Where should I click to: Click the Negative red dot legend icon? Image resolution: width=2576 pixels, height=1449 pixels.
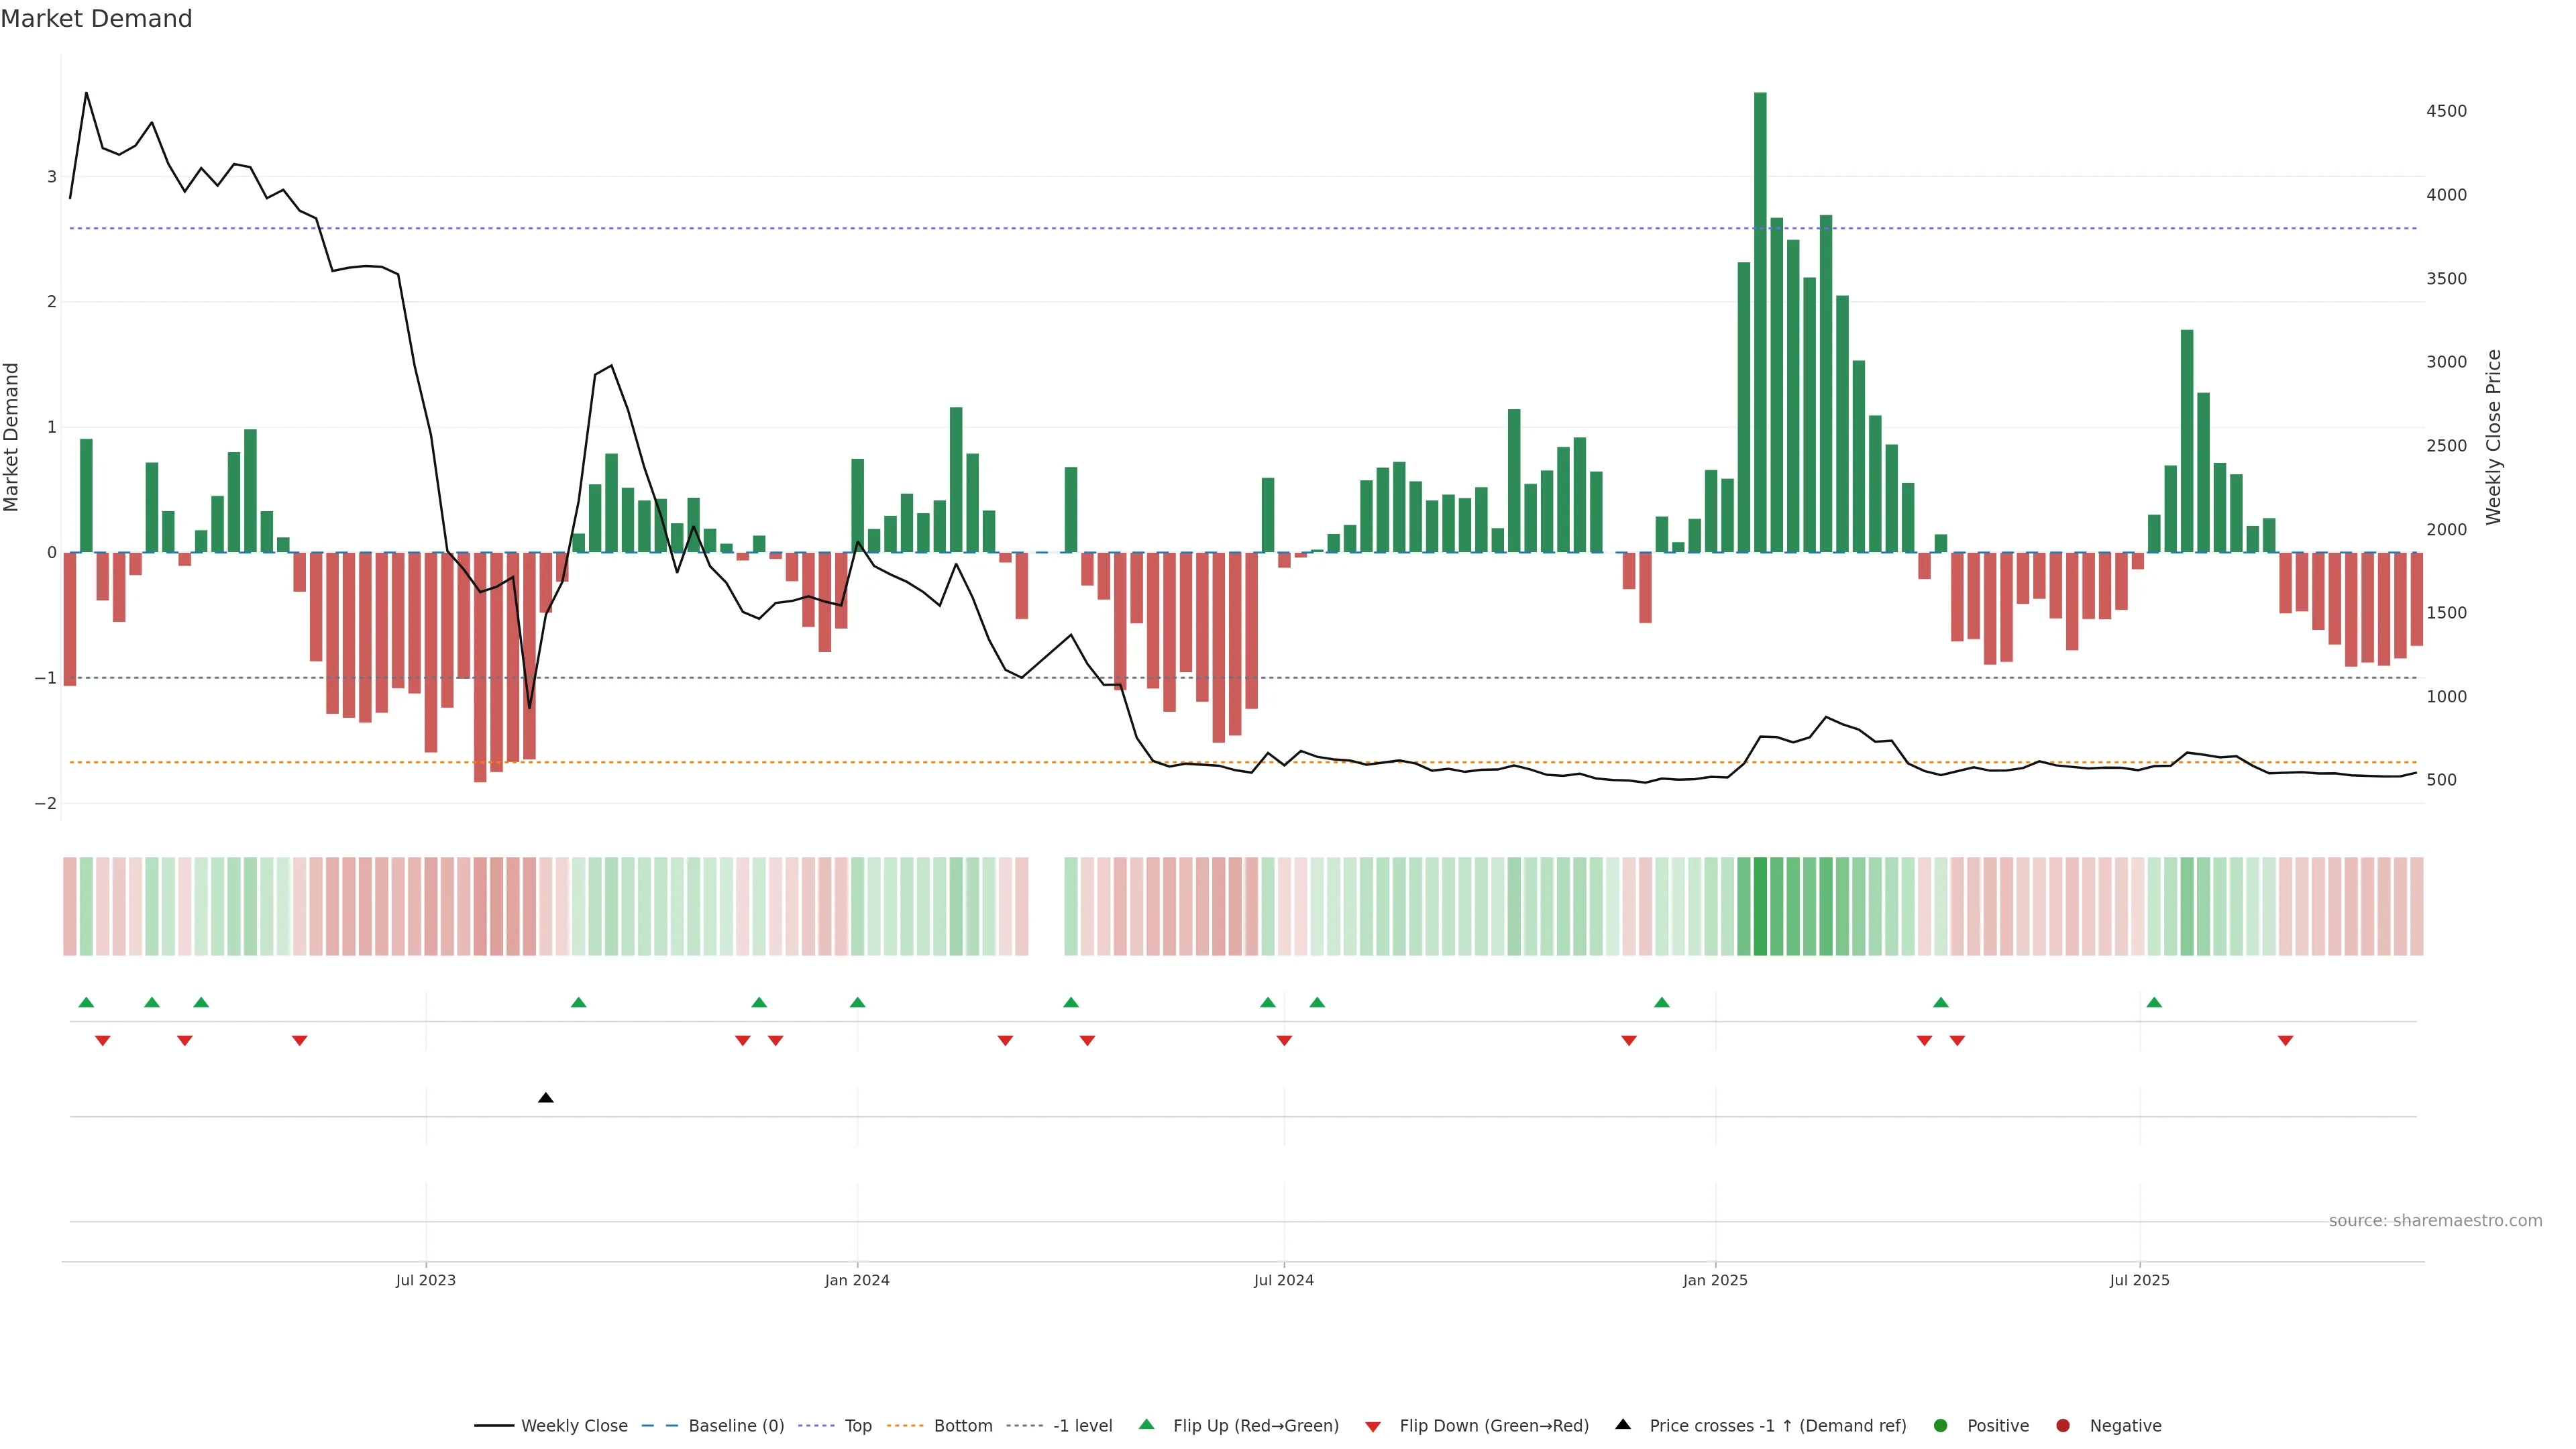tap(2062, 1425)
